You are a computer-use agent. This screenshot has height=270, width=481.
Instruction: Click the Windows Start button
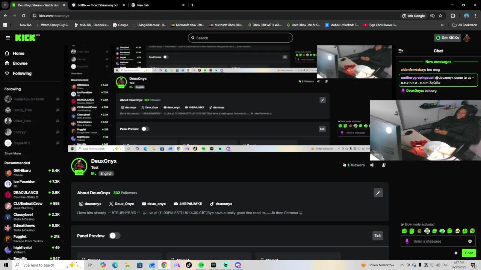click(6, 265)
